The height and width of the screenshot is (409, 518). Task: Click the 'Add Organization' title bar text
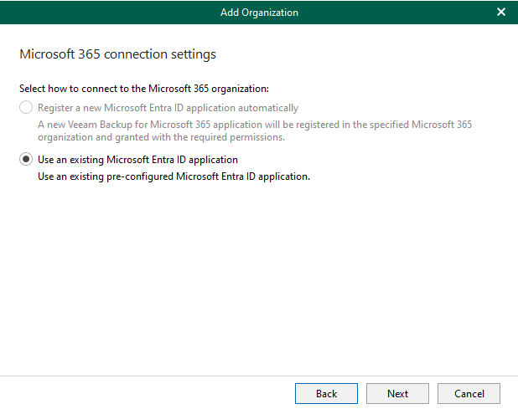point(259,13)
